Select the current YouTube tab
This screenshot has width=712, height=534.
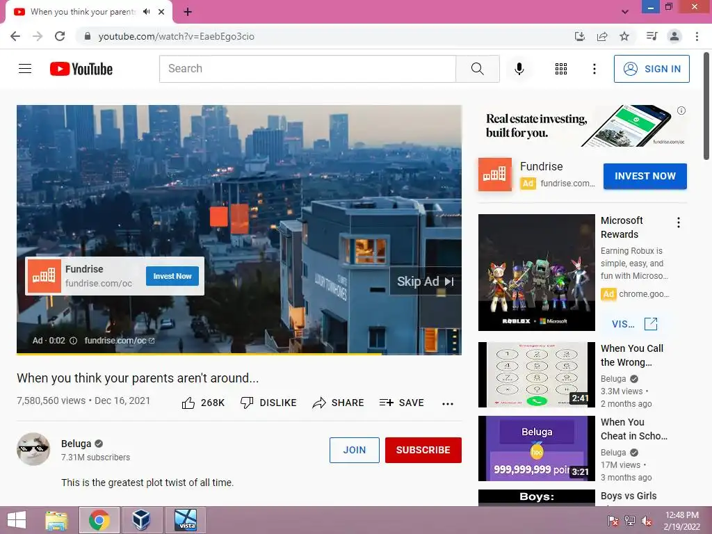83,12
